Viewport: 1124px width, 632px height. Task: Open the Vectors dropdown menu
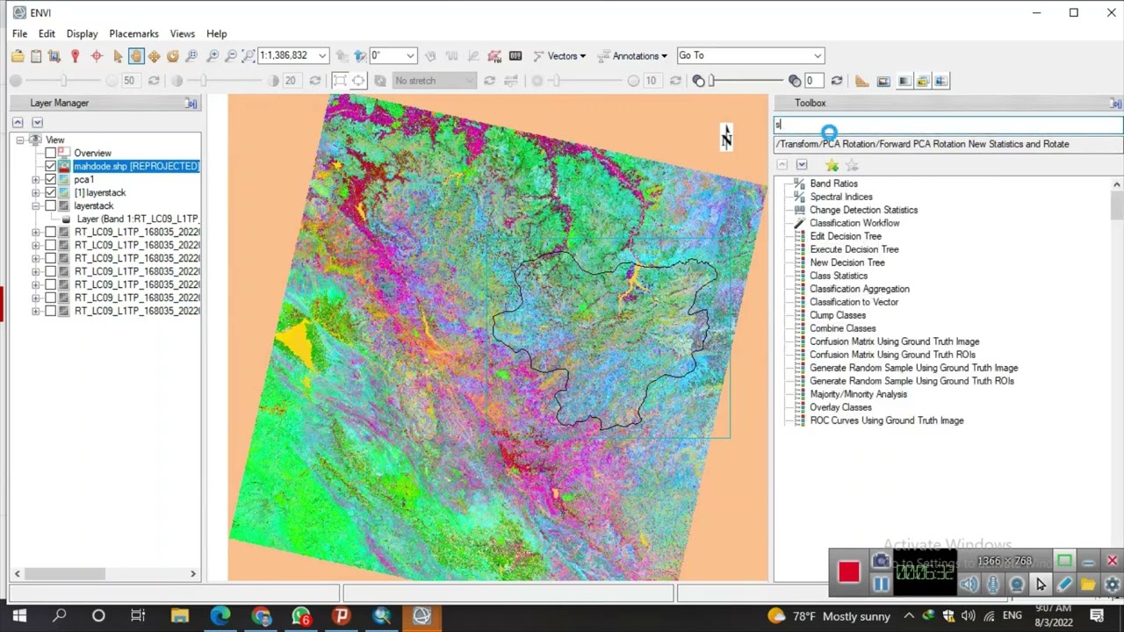tap(559, 56)
